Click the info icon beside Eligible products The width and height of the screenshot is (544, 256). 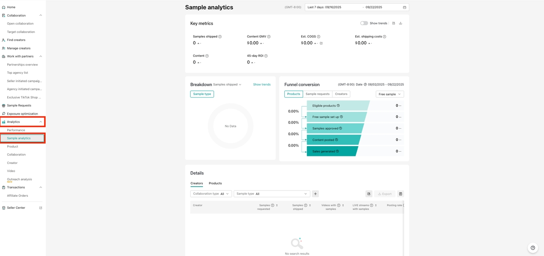339,106
